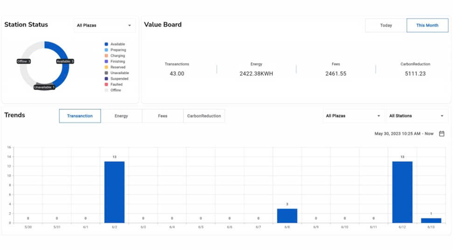
Task: Select the Transaction trends tab
Action: (x=80, y=116)
